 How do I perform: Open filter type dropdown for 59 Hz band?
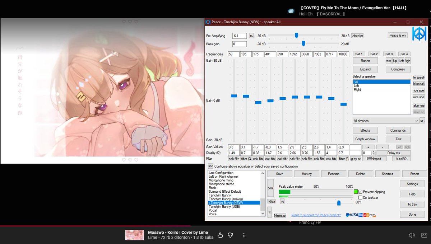pyautogui.click(x=234, y=159)
